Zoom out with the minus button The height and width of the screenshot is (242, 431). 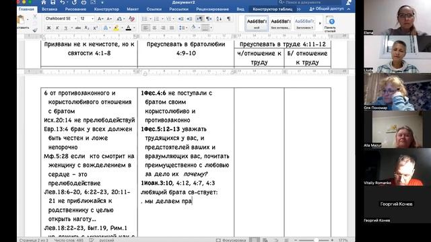(296, 240)
